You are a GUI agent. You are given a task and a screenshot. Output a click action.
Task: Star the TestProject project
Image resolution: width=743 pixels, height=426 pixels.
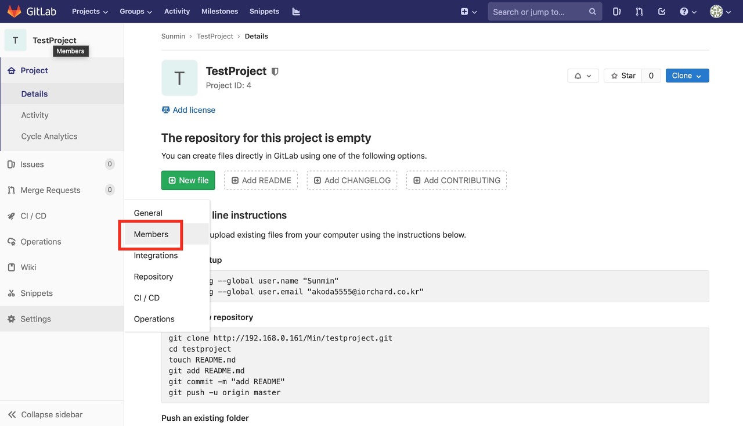(x=623, y=76)
